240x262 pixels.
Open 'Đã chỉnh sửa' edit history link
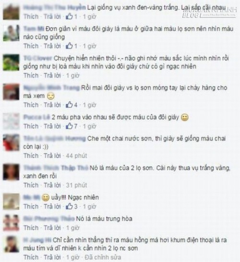(103, 257)
